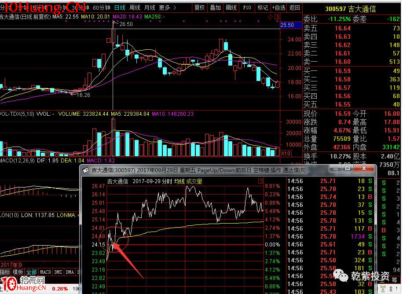
Task: Minimize the 吉大通信 intraday popup
Action: coord(335,169)
